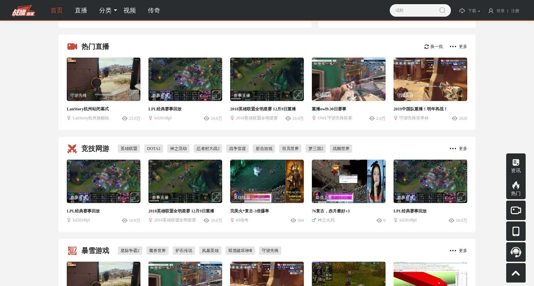The width and height of the screenshot is (534, 286).
Task: Click the OWL守望先锋联赛 streamer name
Action: coord(335,118)
